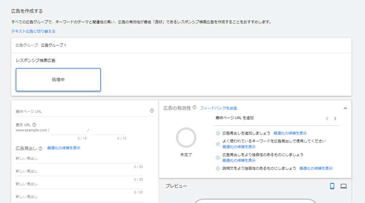Click help icon next to 広告の有効性
The height and width of the screenshot is (203, 365).
(194, 107)
